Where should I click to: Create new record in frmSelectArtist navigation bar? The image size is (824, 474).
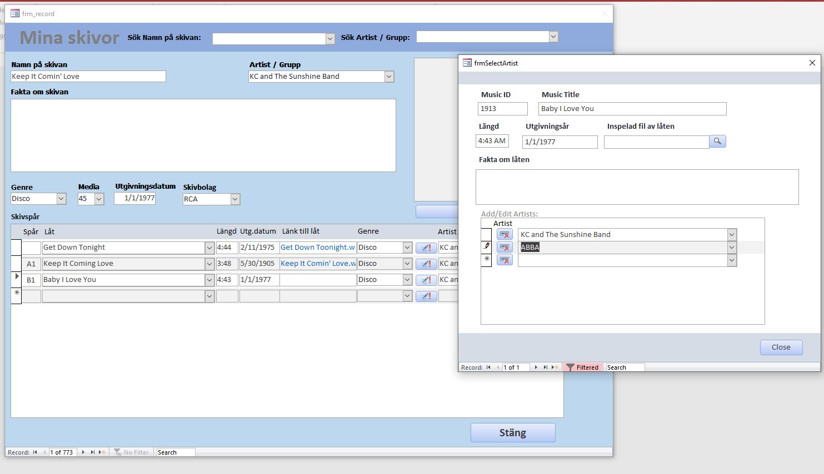tap(555, 367)
